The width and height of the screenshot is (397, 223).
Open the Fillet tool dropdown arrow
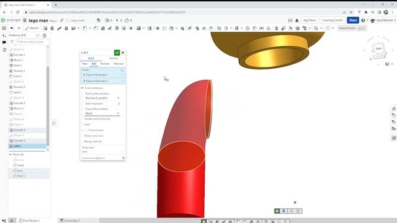tap(90, 28)
